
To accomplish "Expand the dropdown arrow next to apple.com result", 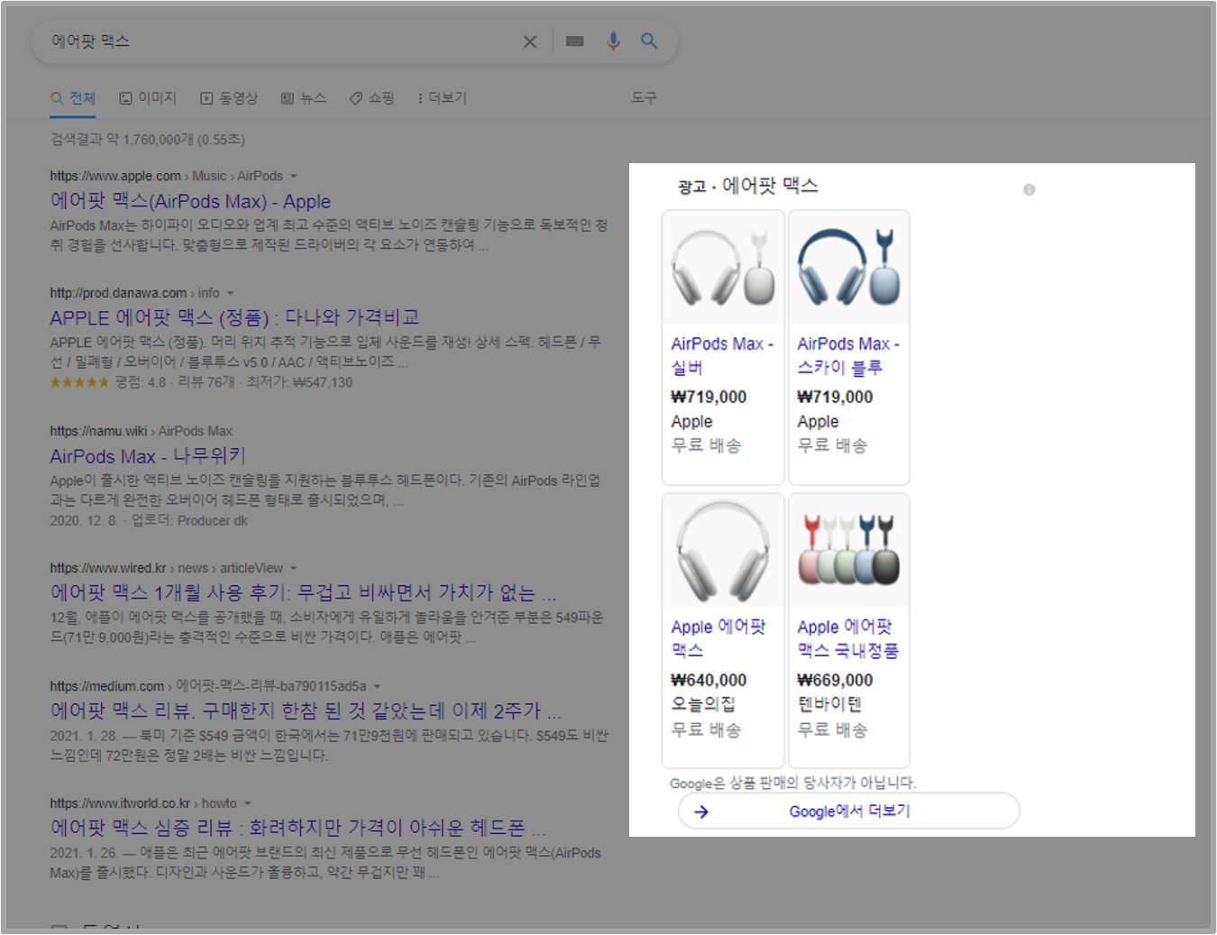I will coord(295,176).
